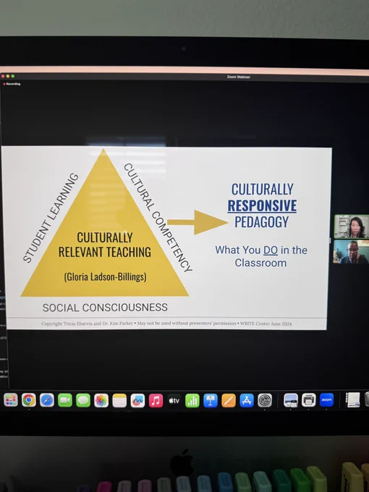This screenshot has height=492, width=369.
Task: Open the printer icon in the Dock
Action: click(309, 400)
